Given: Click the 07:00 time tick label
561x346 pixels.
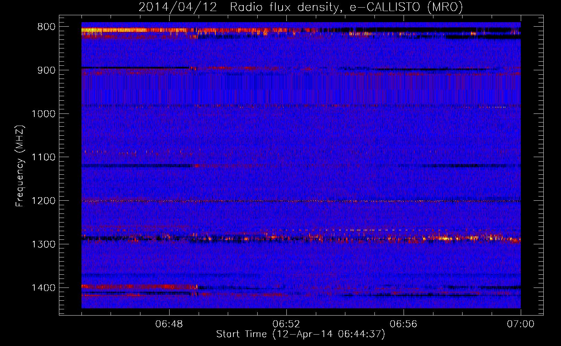Looking at the screenshot, I should point(521,324).
